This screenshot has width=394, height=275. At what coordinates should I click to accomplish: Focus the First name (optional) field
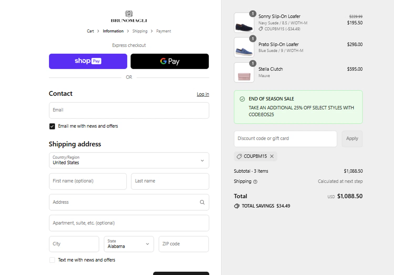[x=88, y=181]
